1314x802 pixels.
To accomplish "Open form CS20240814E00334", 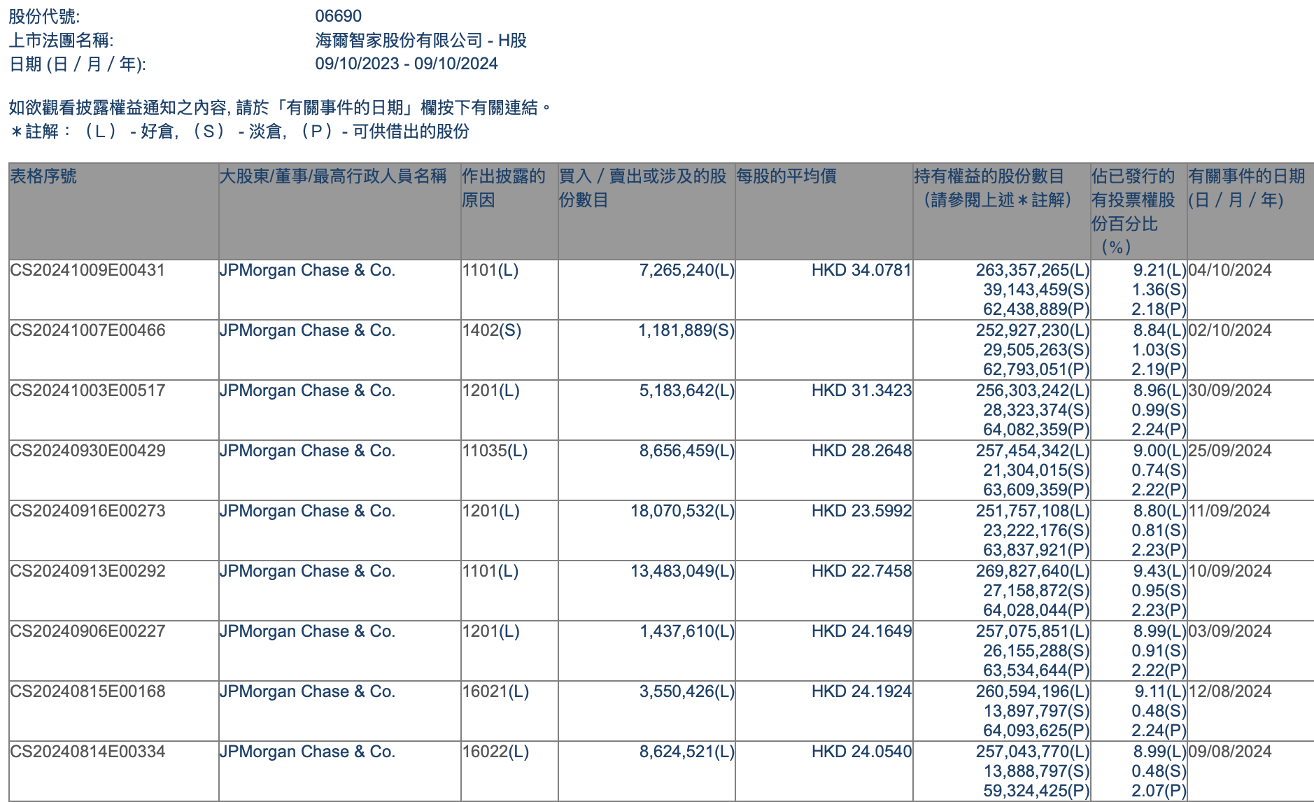I will (87, 752).
